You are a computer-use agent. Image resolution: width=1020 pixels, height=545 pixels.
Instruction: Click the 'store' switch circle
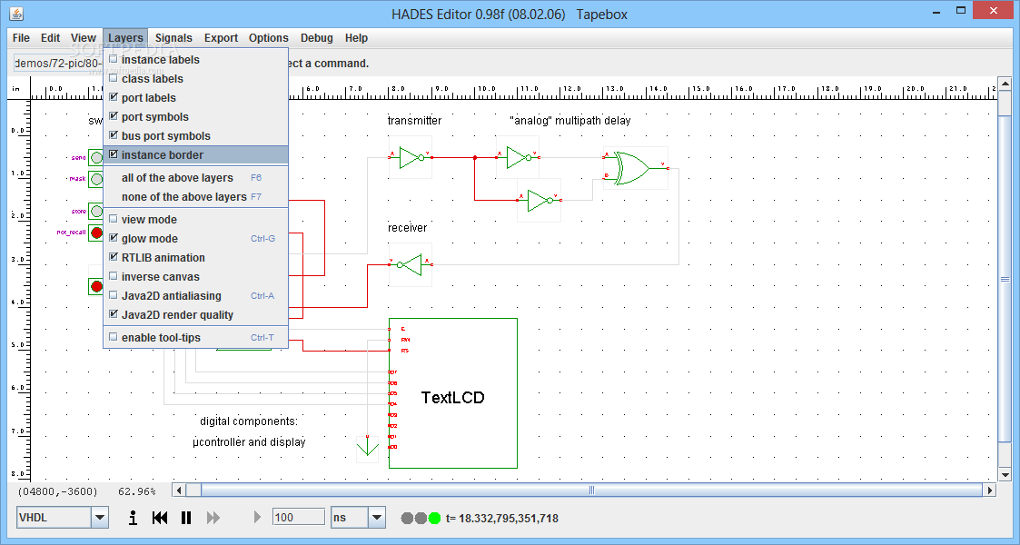point(96,212)
